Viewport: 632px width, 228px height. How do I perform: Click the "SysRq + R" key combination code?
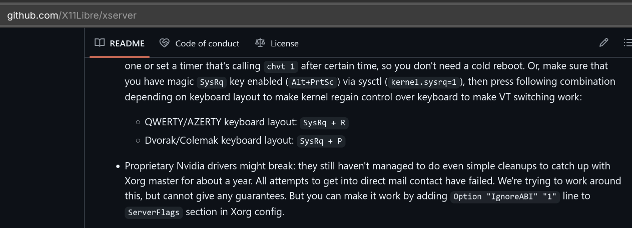[x=324, y=123]
